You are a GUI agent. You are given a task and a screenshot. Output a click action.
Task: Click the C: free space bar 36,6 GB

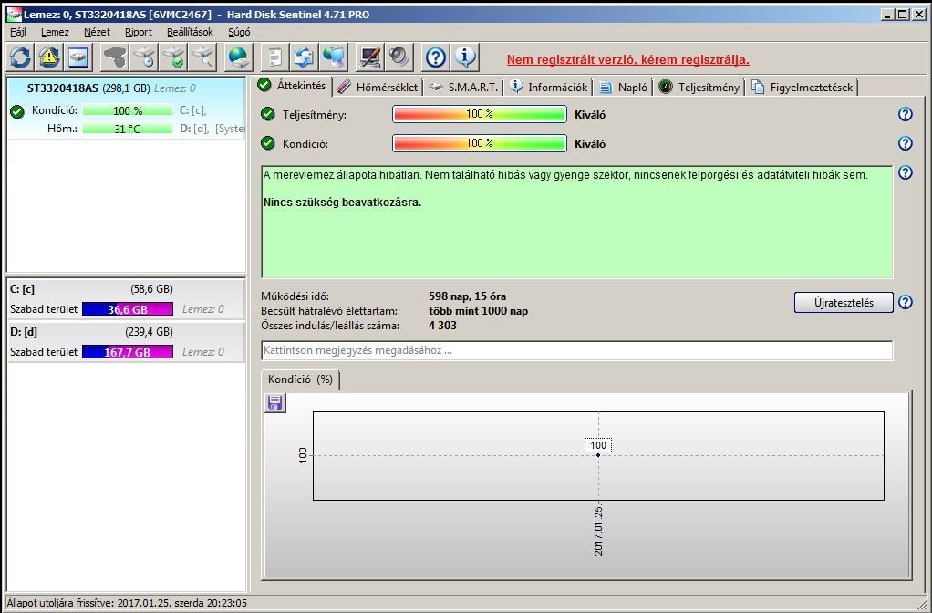pyautogui.click(x=127, y=309)
